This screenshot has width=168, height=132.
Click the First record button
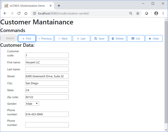[x=27, y=38]
